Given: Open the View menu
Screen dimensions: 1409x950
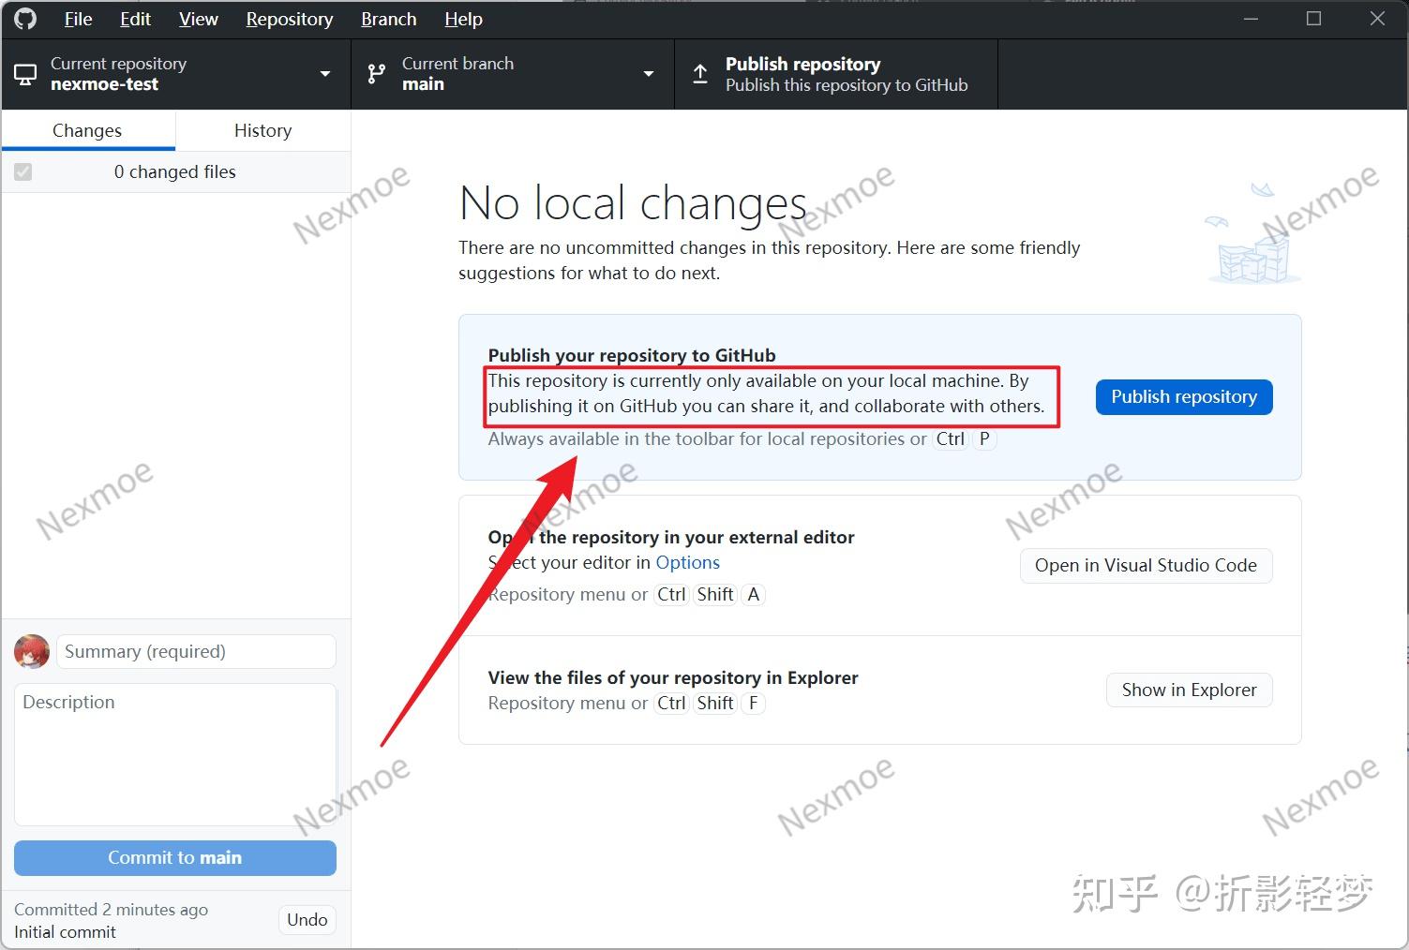Looking at the screenshot, I should click(199, 19).
